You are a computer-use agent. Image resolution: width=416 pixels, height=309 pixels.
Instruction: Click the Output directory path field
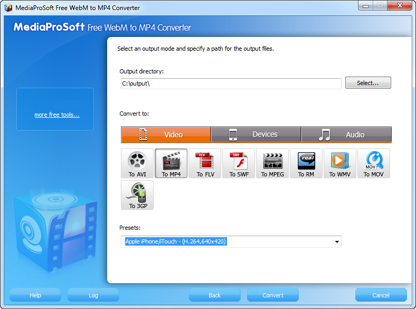tap(231, 83)
